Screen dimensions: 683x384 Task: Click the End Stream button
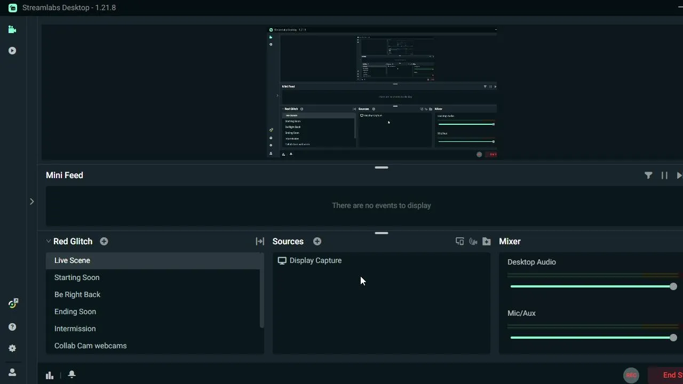pos(666,375)
